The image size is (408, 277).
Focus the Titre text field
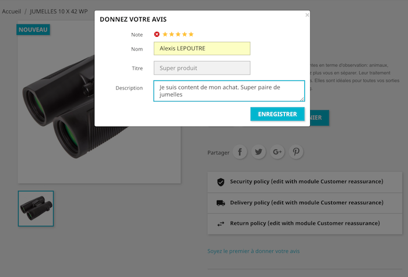[x=202, y=68]
